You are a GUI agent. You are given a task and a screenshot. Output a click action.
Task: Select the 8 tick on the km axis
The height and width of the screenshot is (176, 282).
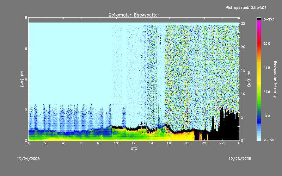(26, 18)
